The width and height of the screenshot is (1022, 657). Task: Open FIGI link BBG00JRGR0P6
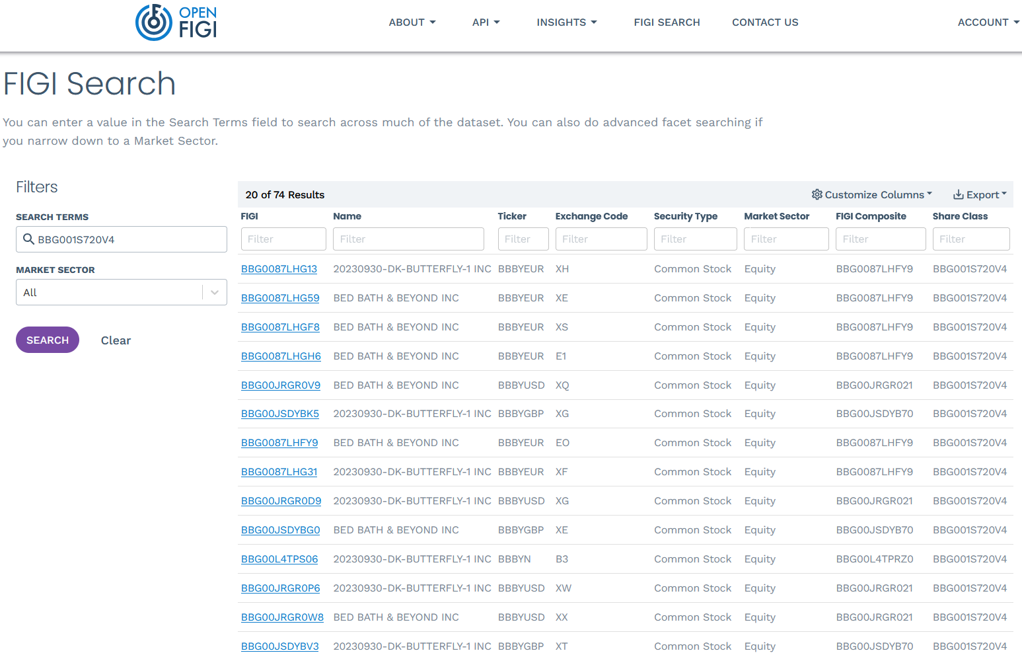click(280, 588)
